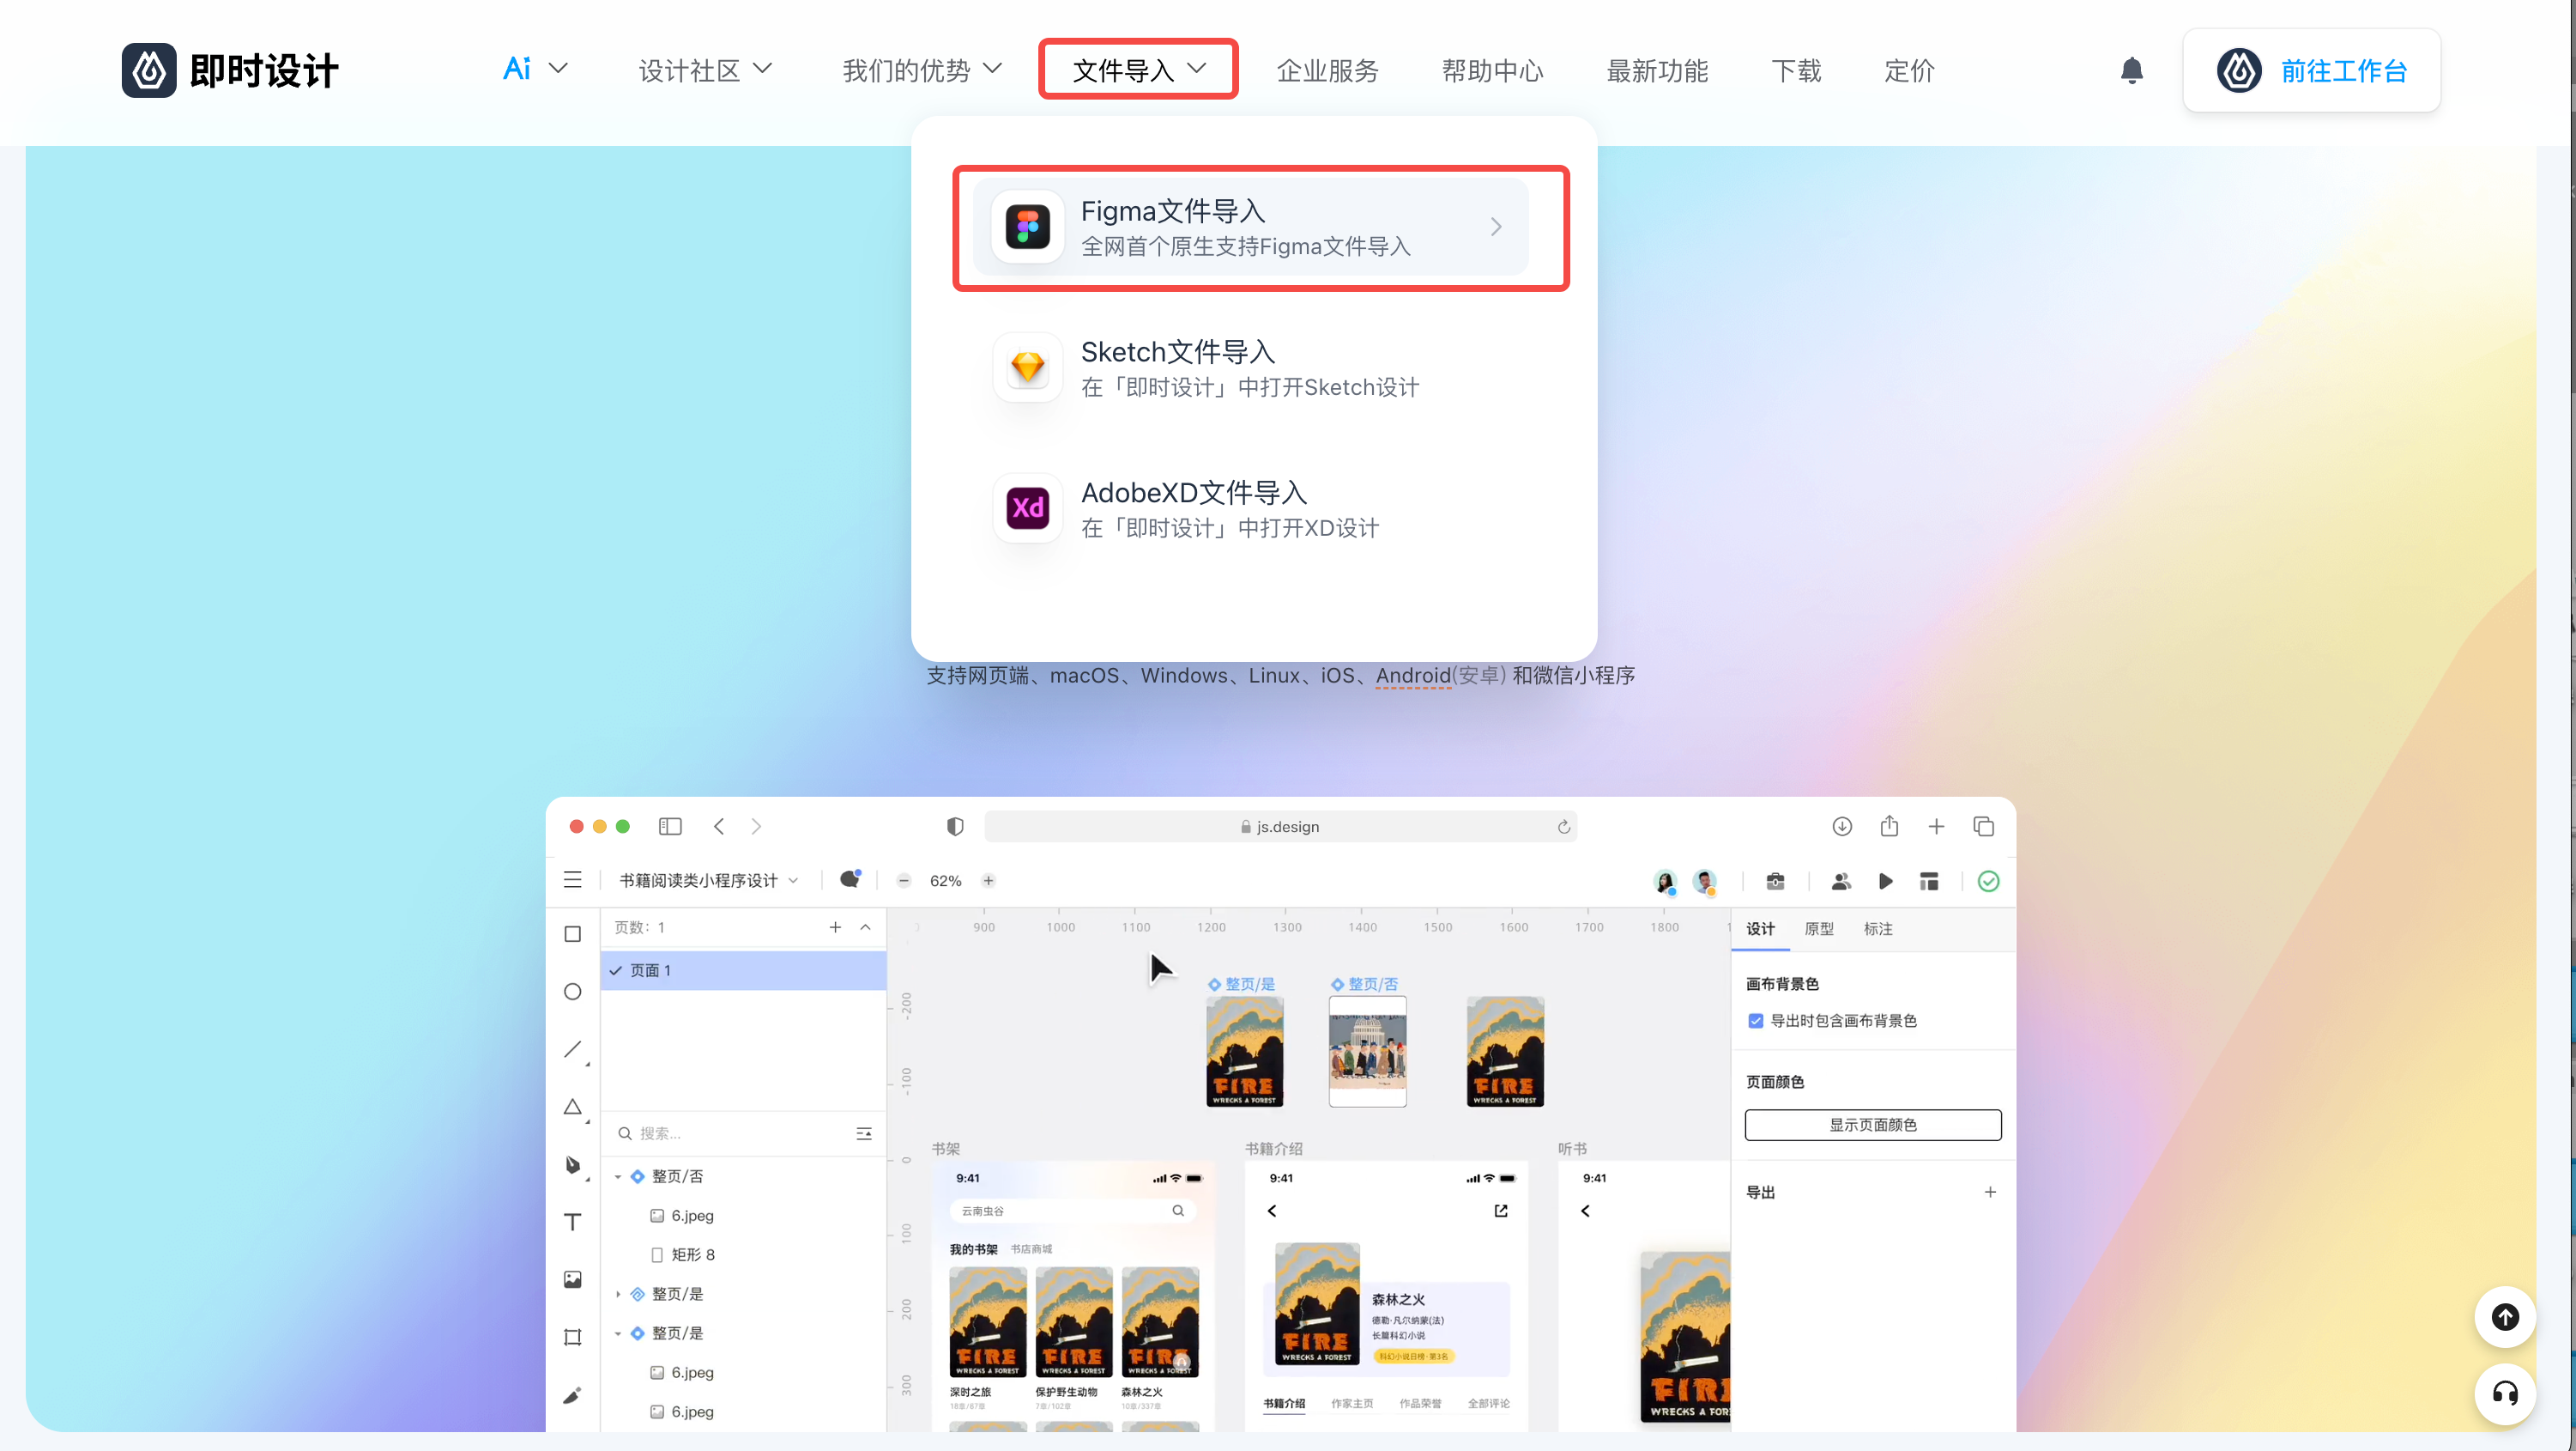
Task: Open the notification bell
Action: pyautogui.click(x=2131, y=70)
